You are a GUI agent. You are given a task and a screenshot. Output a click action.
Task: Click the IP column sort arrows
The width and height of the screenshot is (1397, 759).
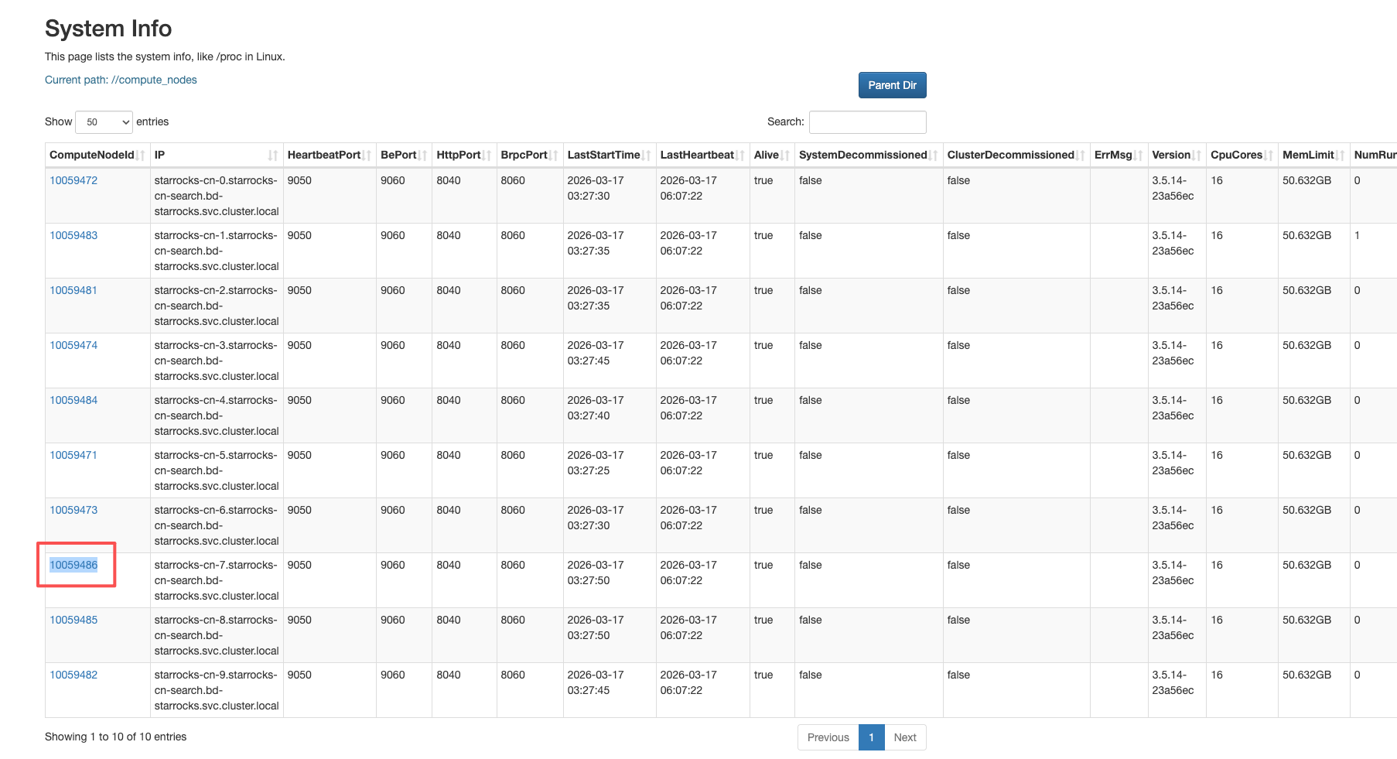pos(272,156)
